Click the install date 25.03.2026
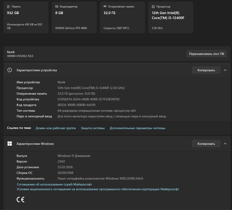232x210 pixels. 65,167
